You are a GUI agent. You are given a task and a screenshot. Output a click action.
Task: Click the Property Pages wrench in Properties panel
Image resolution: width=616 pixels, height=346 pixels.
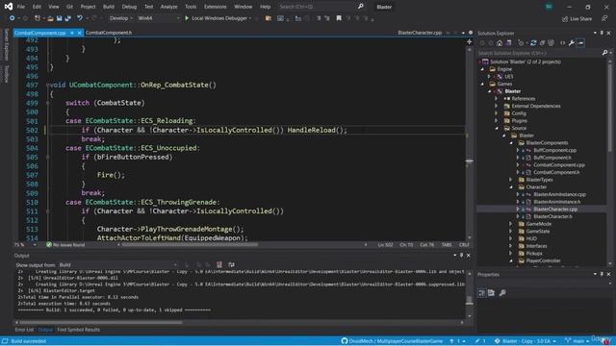[502, 292]
